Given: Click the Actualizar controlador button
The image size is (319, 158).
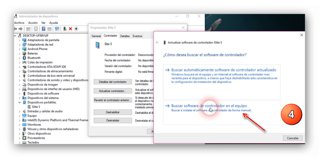Looking at the screenshot, I should click(113, 91).
